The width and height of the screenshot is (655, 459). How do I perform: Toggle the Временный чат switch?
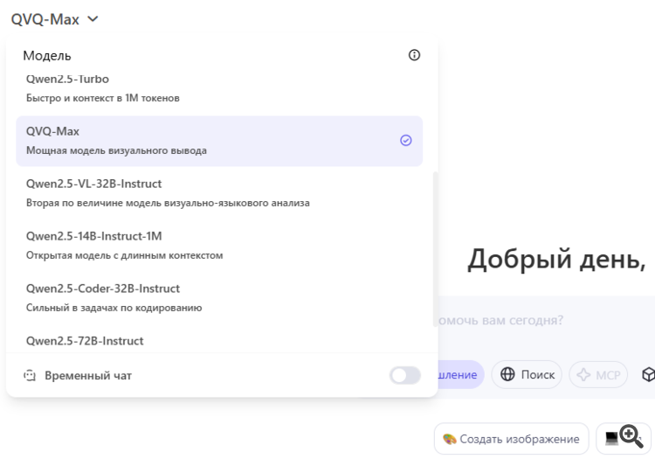click(x=404, y=375)
